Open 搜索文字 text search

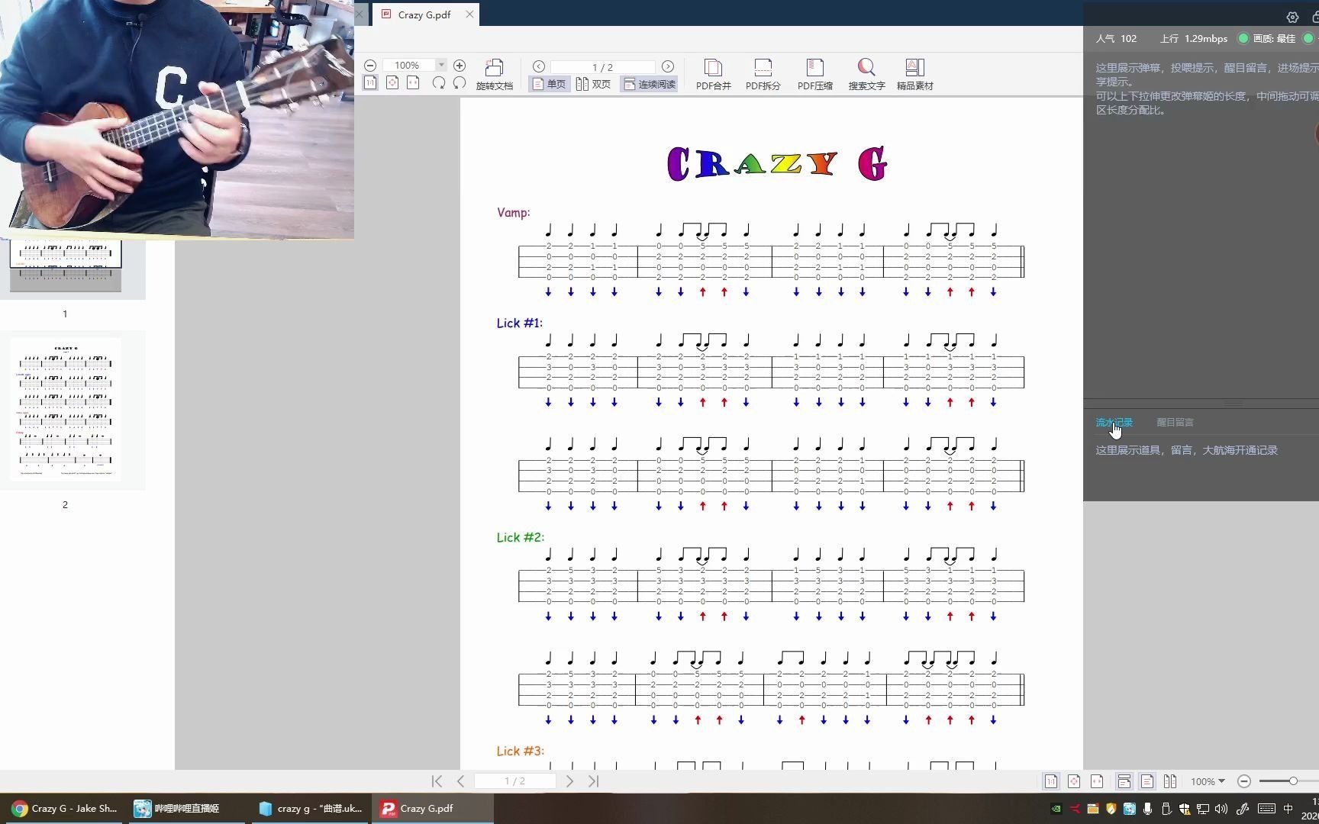click(x=866, y=75)
